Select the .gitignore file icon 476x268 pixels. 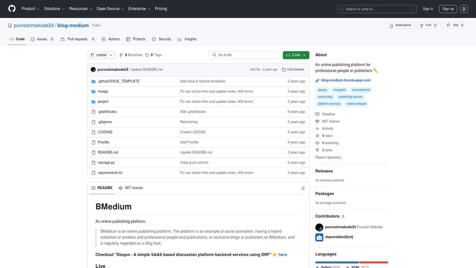[93, 122]
